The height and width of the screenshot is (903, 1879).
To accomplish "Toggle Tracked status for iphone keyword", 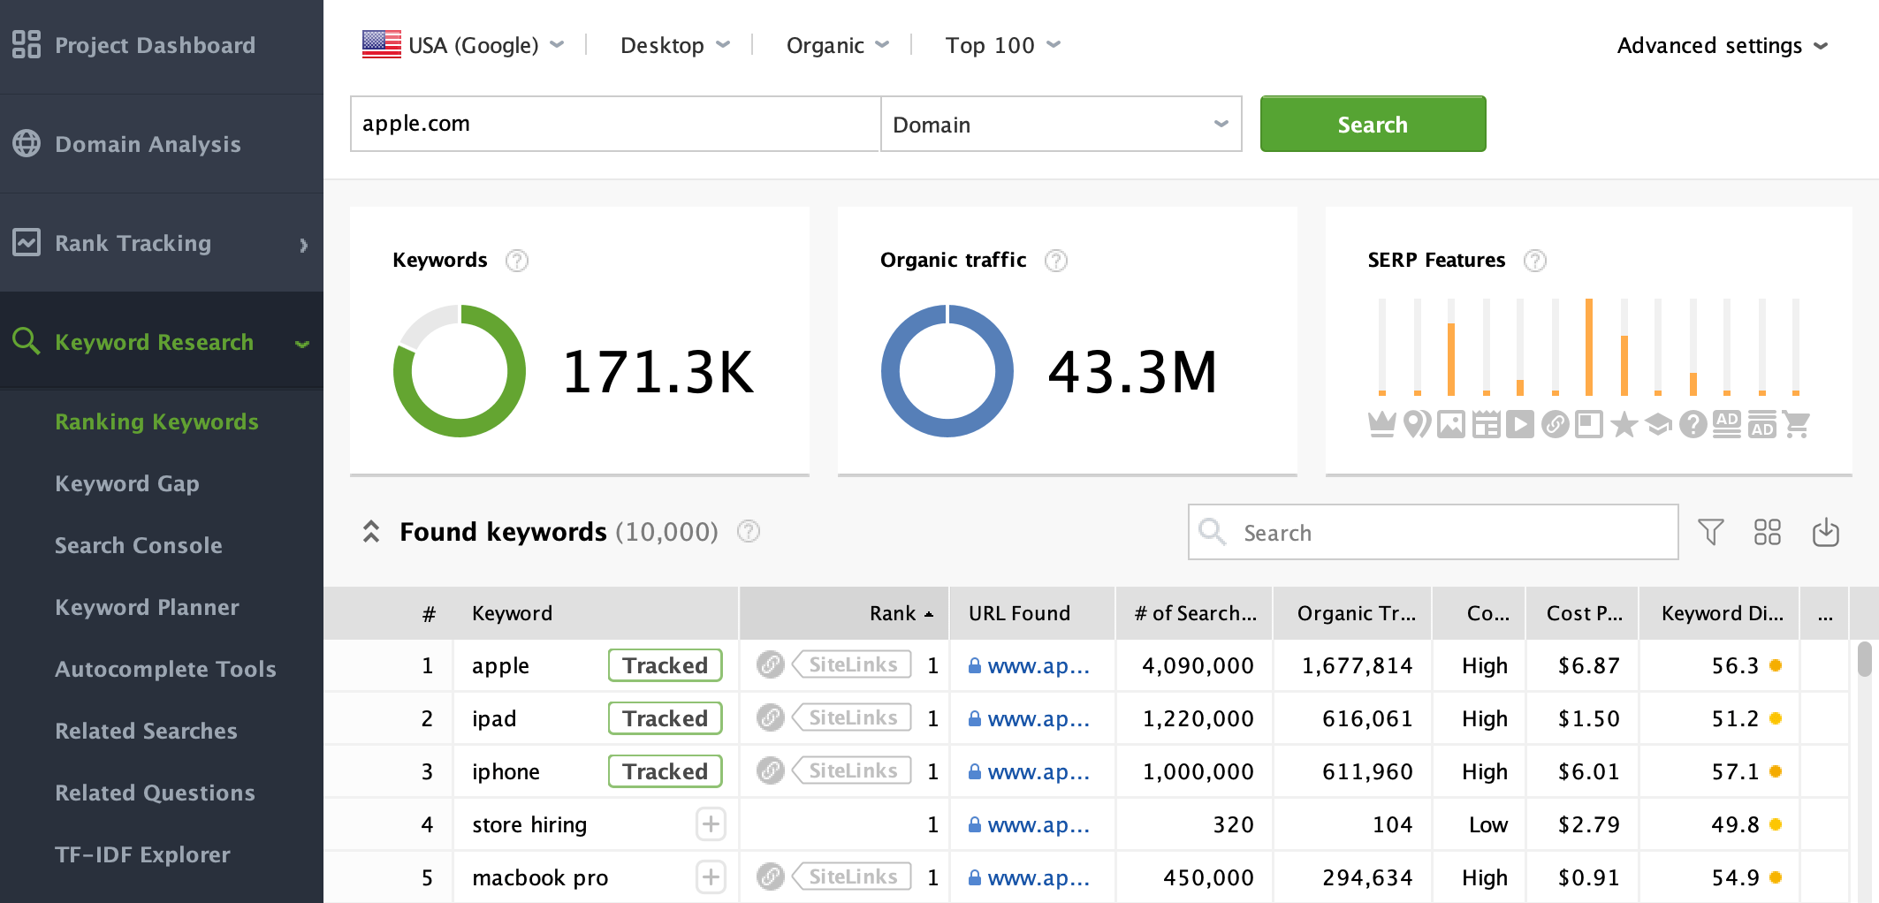I will (666, 771).
